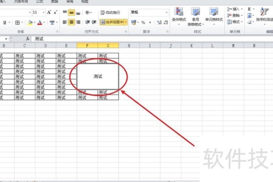Apply comma style number formatting
273x182 pixels.
coord(150,22)
